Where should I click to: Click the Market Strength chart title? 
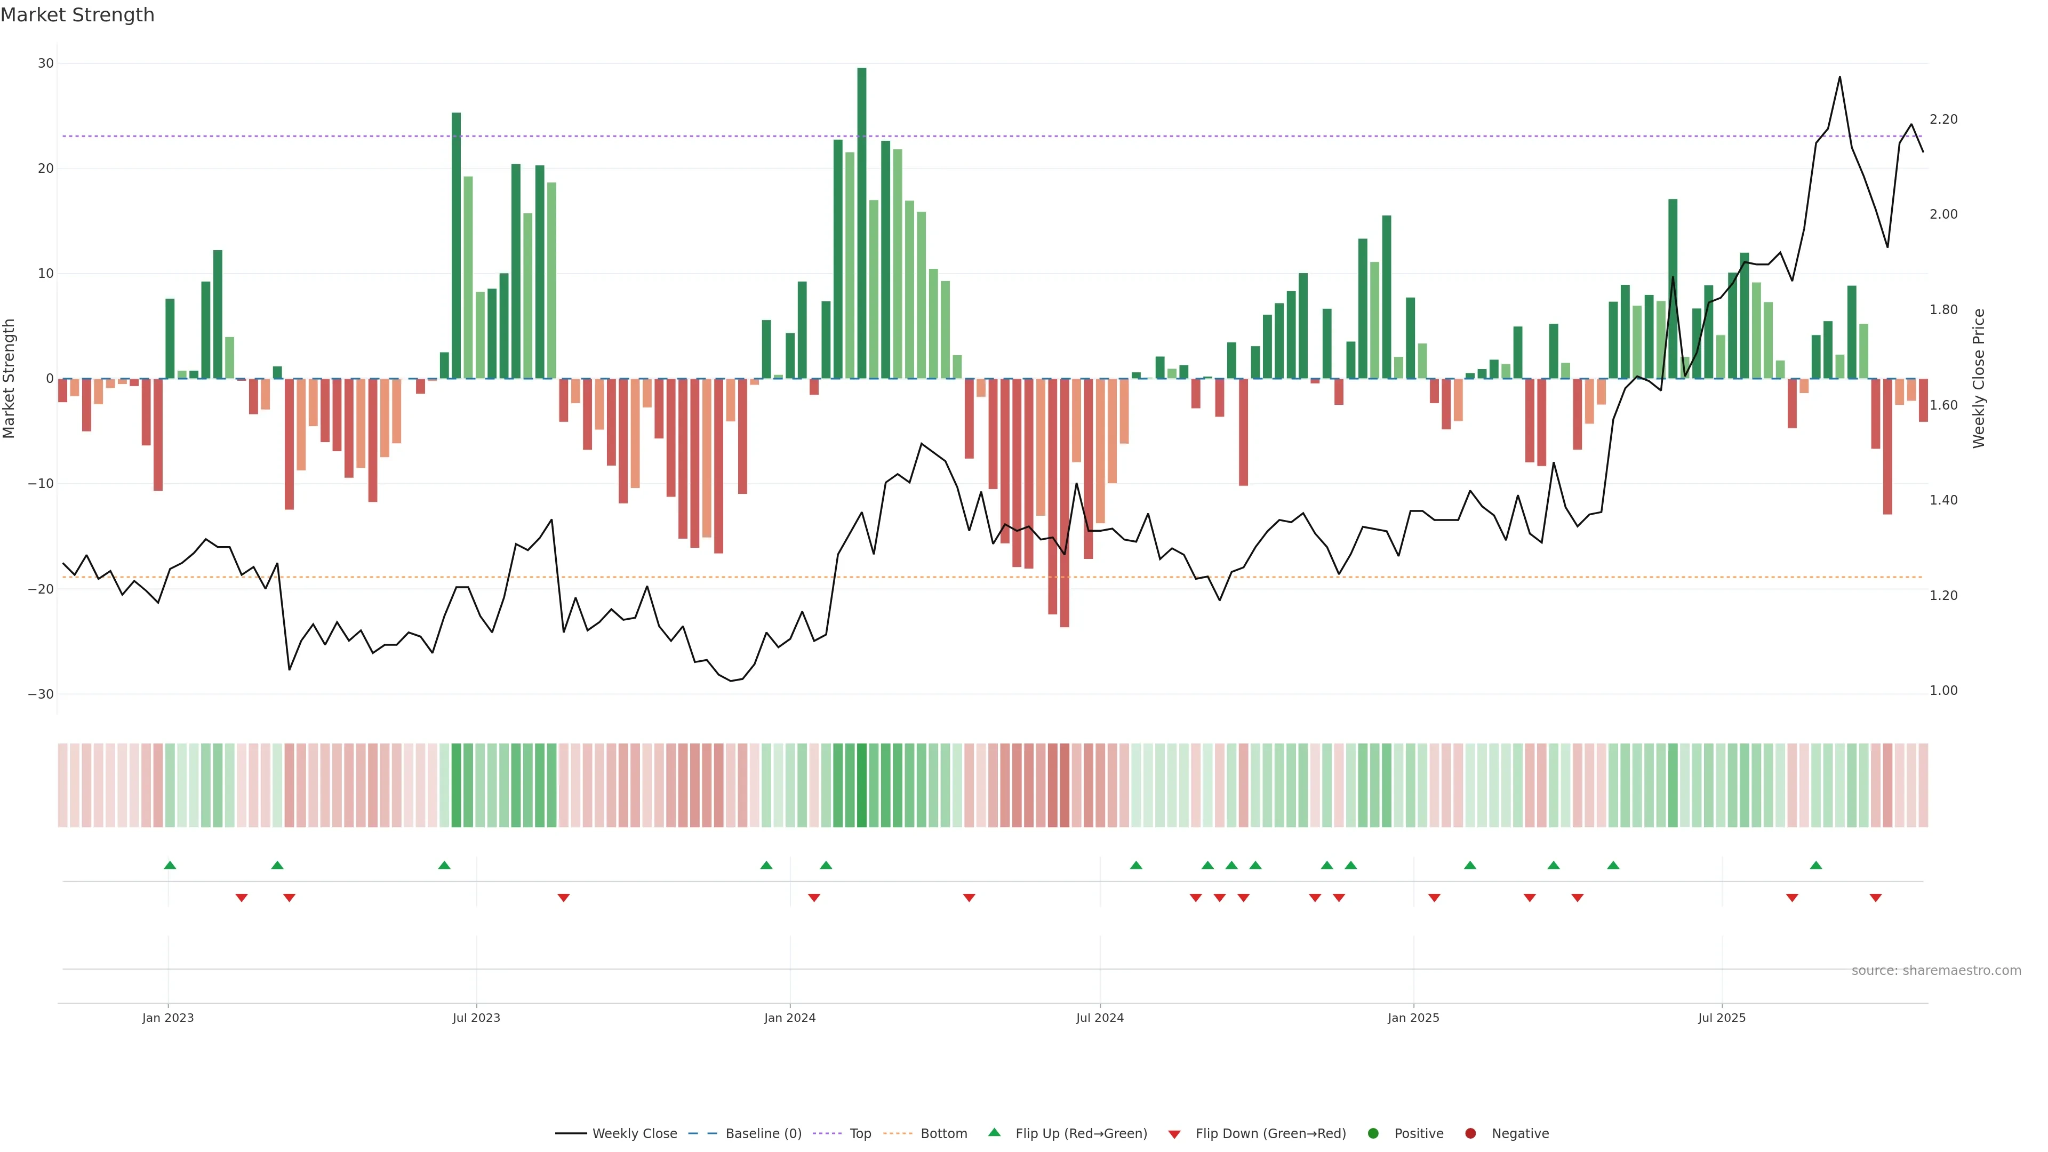(77, 15)
